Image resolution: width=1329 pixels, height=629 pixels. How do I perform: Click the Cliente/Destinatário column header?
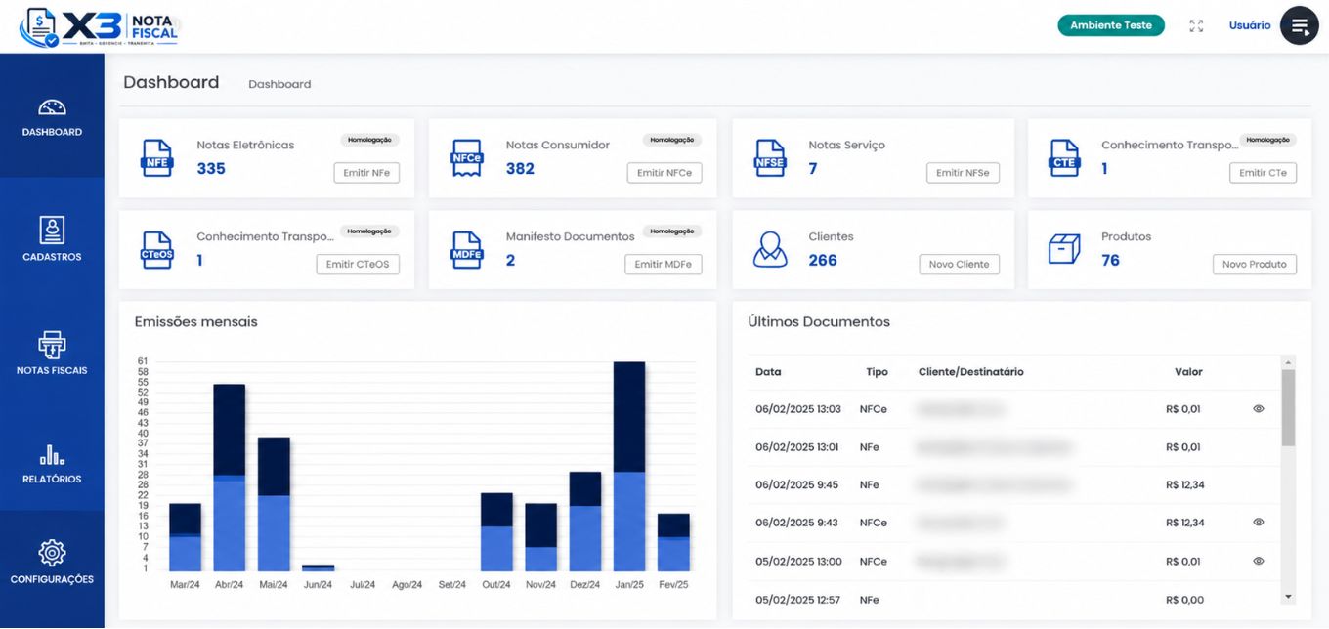(971, 372)
